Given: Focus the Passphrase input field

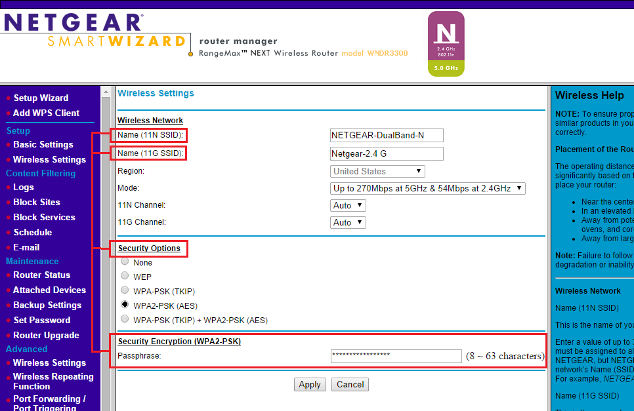Looking at the screenshot, I should click(x=396, y=356).
